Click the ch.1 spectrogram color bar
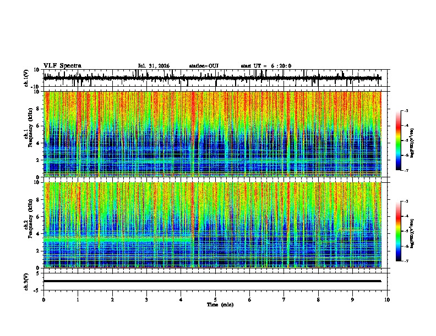This screenshot has height=336, width=436. (399, 141)
